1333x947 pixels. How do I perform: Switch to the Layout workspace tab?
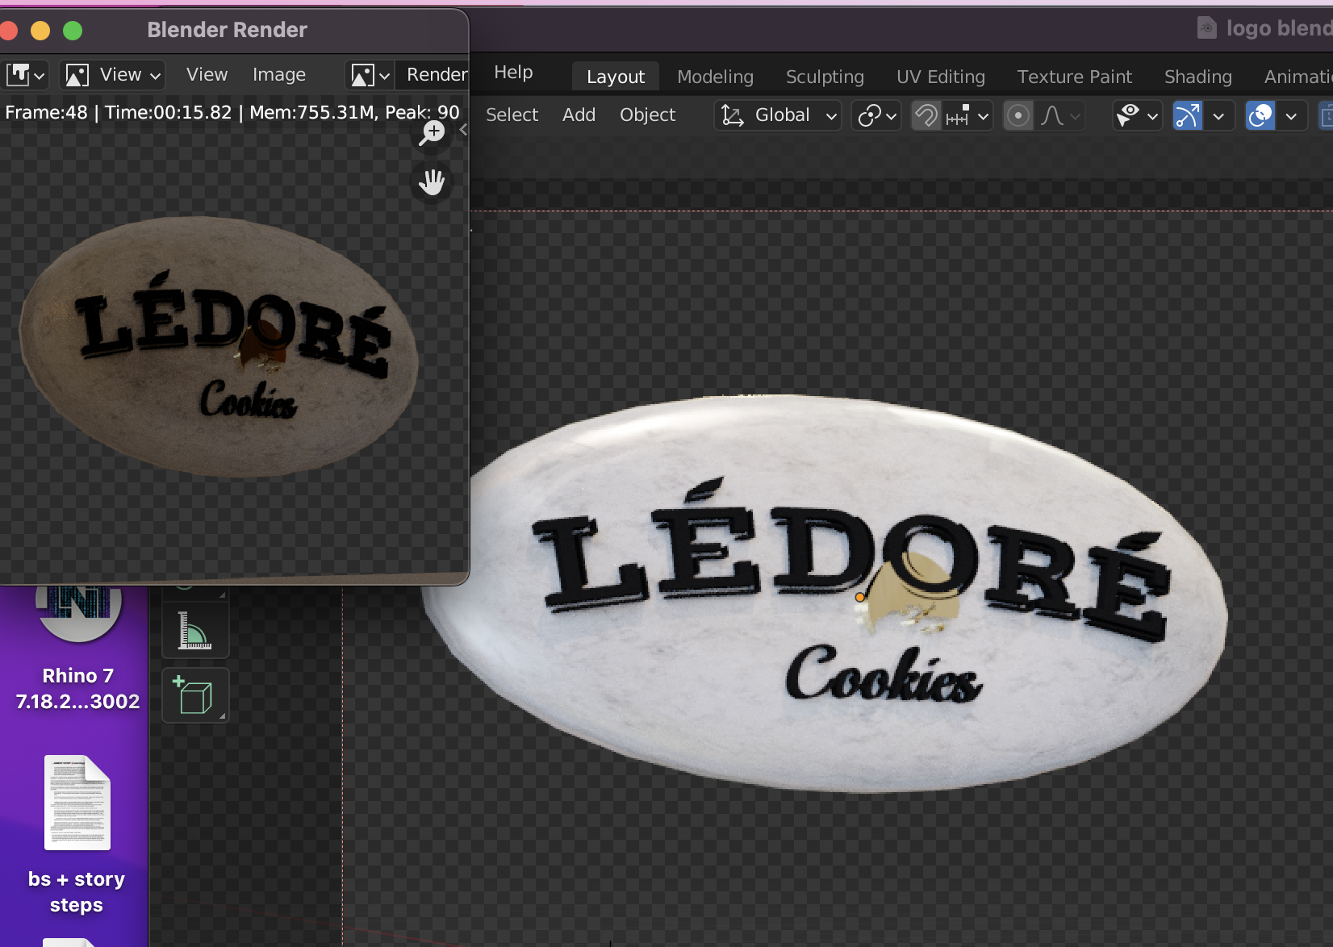point(616,77)
